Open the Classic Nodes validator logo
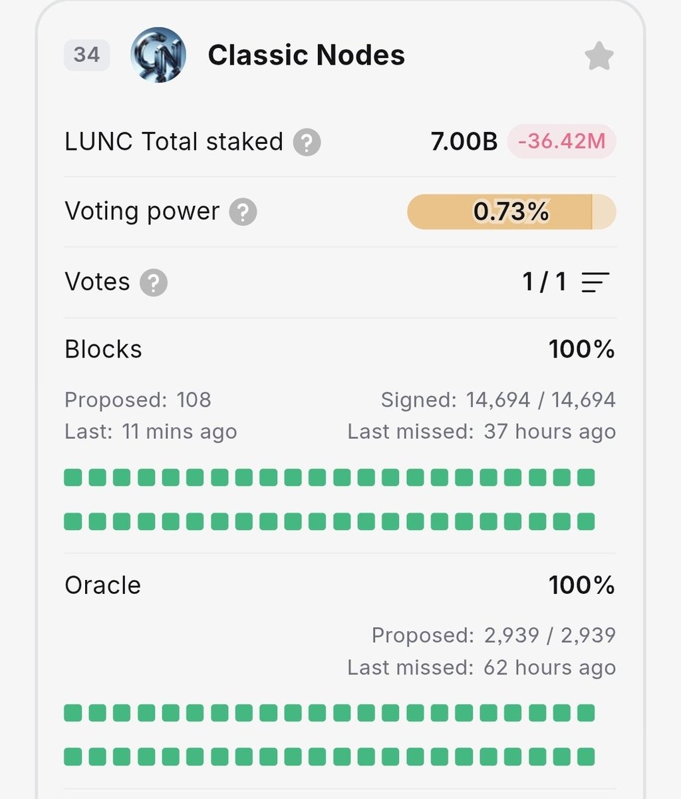 coord(158,55)
